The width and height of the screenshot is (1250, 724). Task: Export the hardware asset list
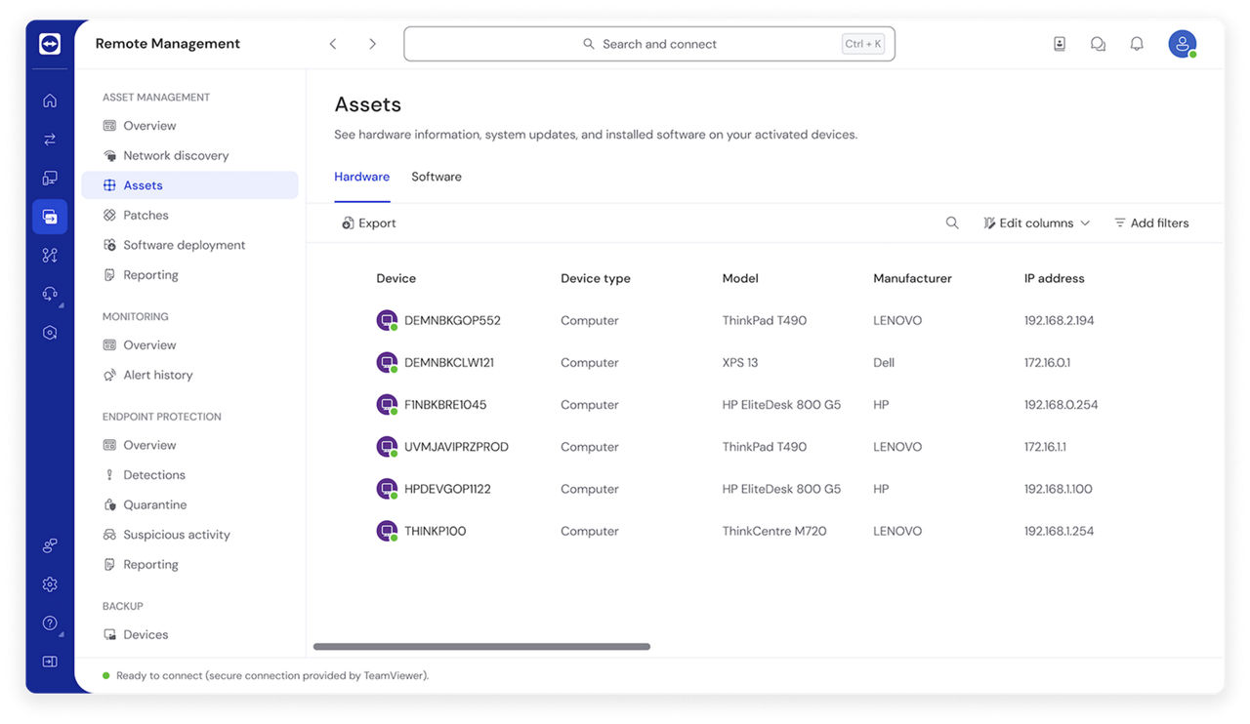point(368,222)
